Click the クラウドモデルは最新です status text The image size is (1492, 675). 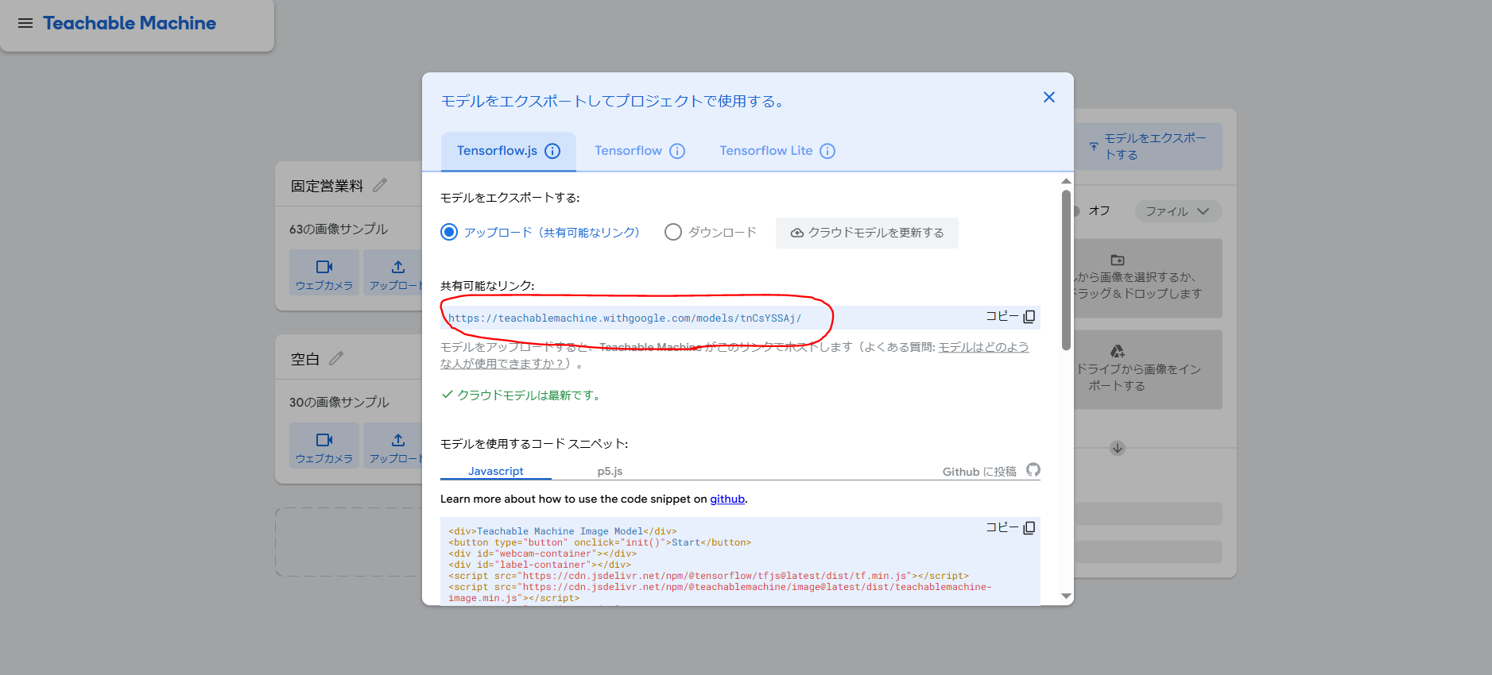529,395
